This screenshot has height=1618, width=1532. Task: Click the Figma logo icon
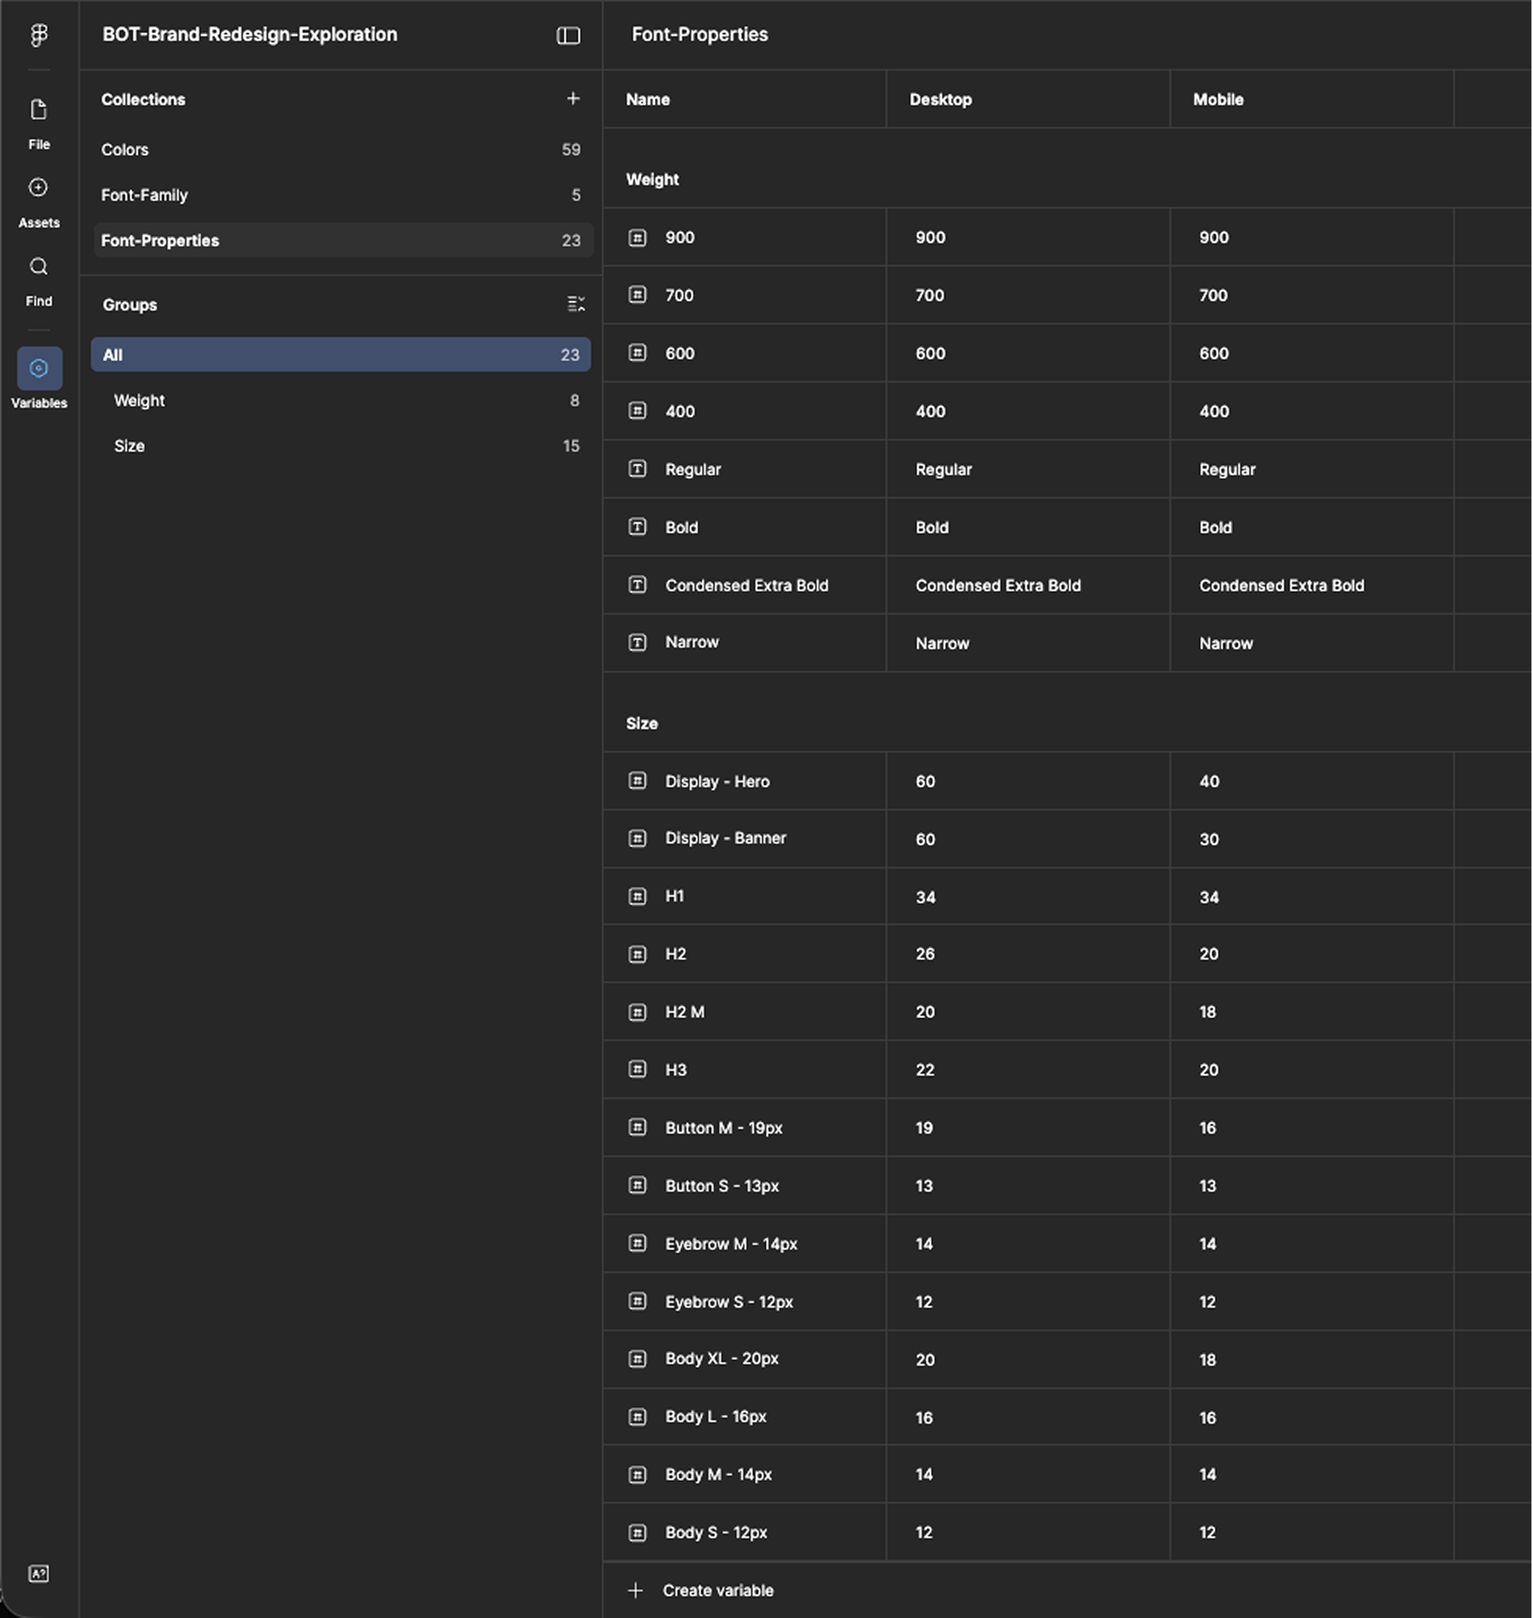[39, 36]
